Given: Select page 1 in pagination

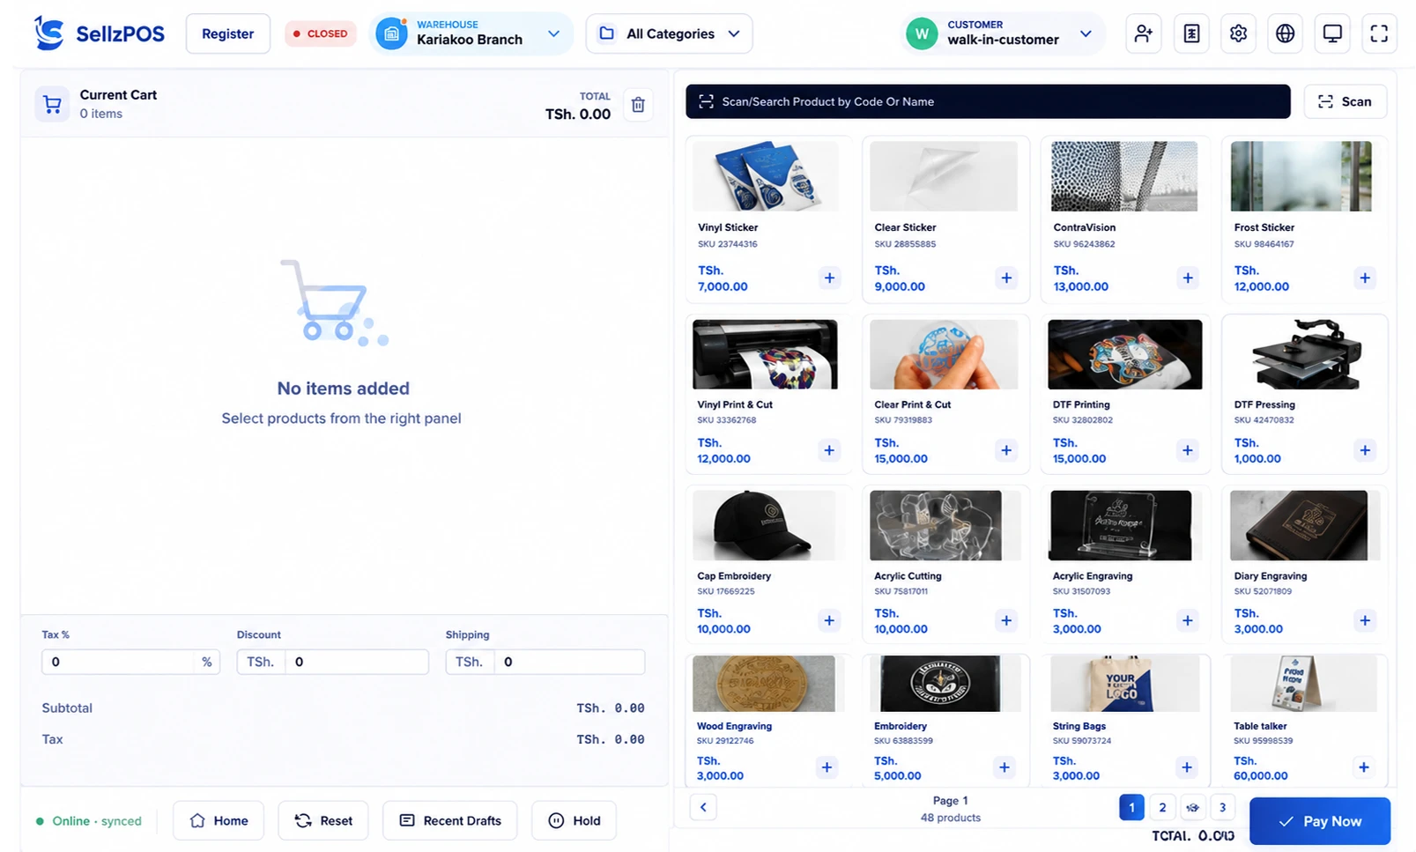Looking at the screenshot, I should click(1131, 807).
